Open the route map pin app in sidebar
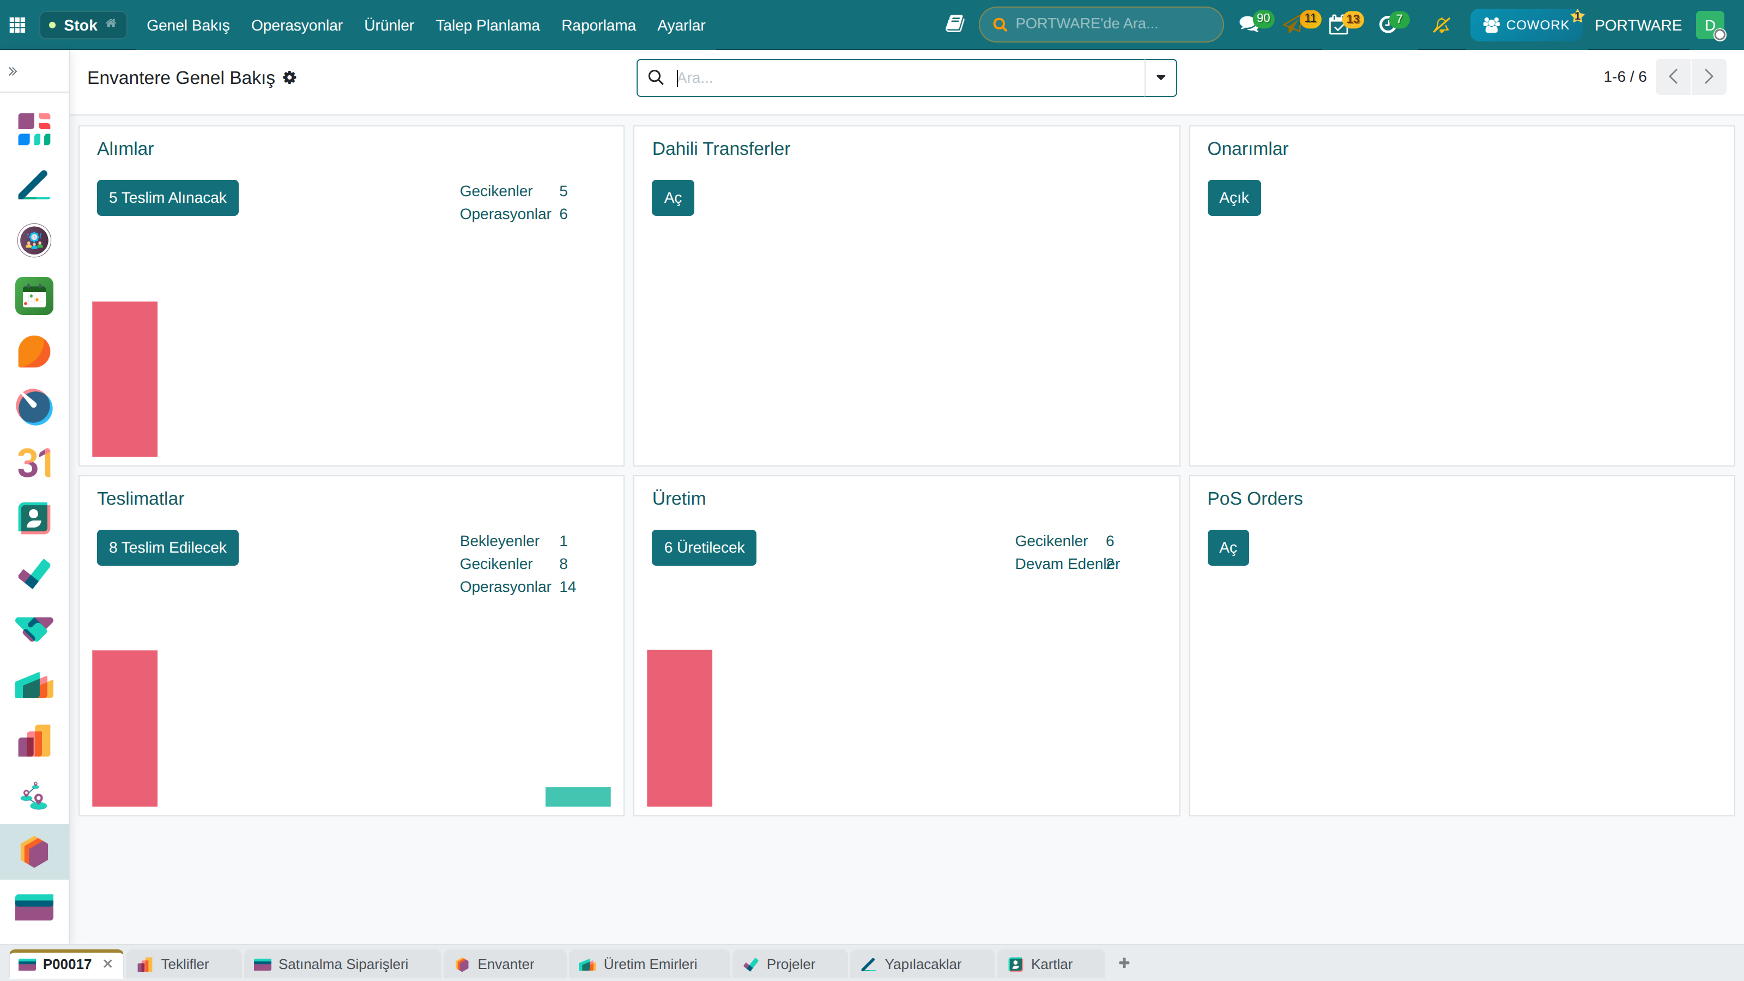Screen dimensions: 1744x981 click(x=34, y=796)
